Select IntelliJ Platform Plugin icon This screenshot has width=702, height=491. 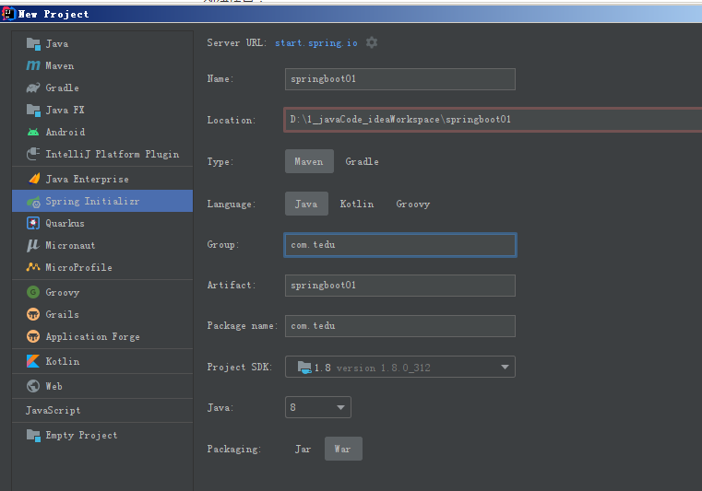[x=33, y=154]
